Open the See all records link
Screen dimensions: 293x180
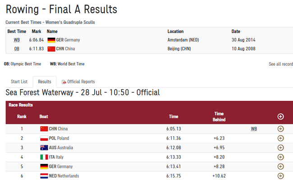(281, 64)
